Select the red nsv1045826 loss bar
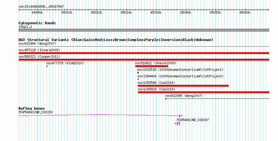This screenshot has width=278, height=141. coord(204,92)
